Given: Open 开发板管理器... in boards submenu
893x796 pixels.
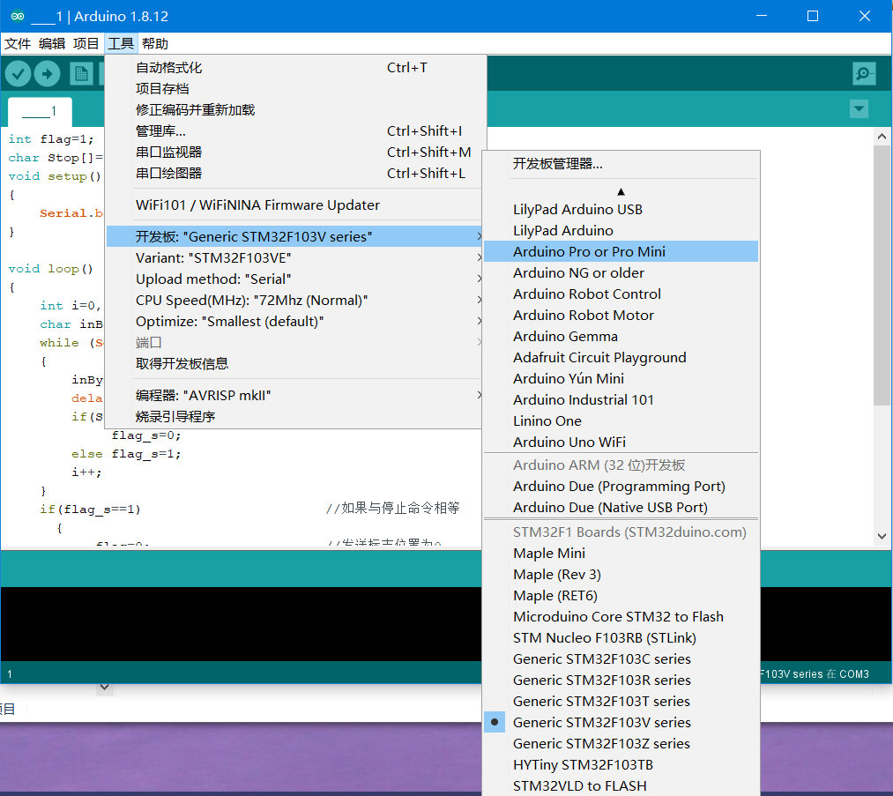Looking at the screenshot, I should click(621, 164).
